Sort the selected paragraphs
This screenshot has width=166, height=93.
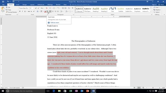tap(69, 8)
